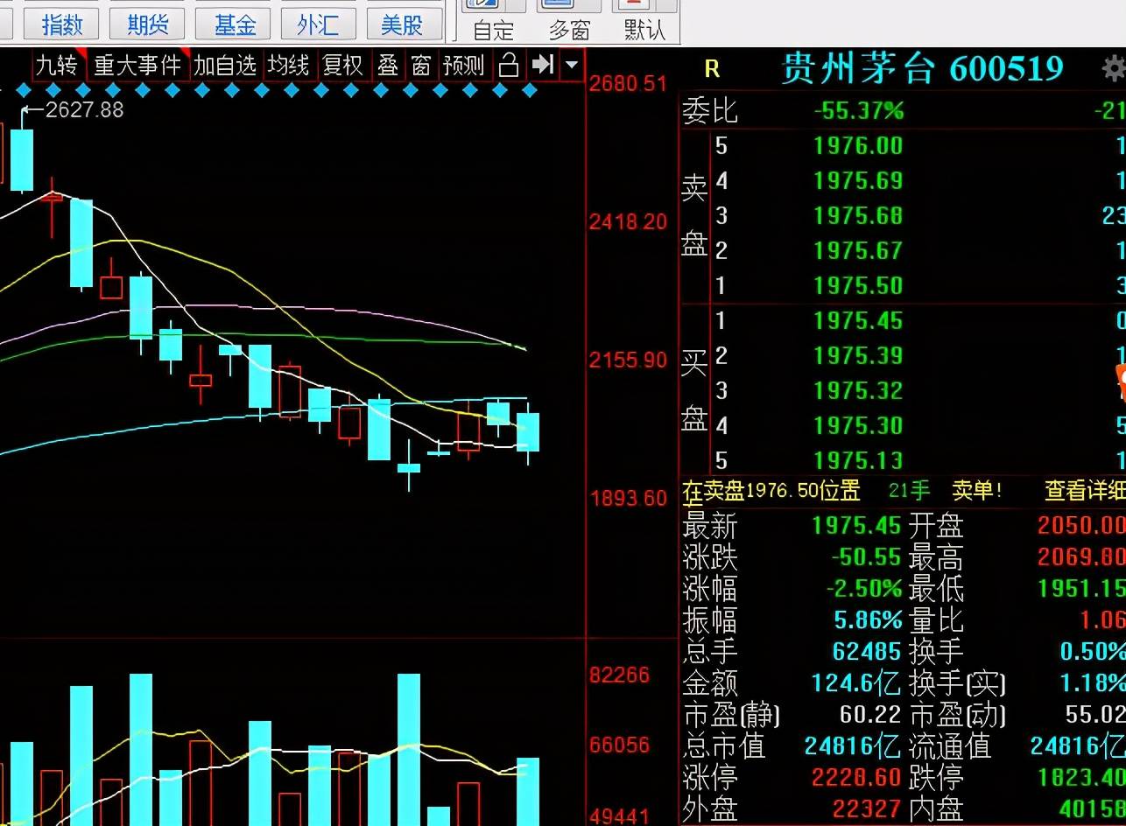Click the 买盘 section label
This screenshot has width=1126, height=826.
click(694, 390)
